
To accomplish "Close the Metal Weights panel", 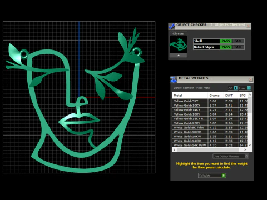I will (250, 79).
